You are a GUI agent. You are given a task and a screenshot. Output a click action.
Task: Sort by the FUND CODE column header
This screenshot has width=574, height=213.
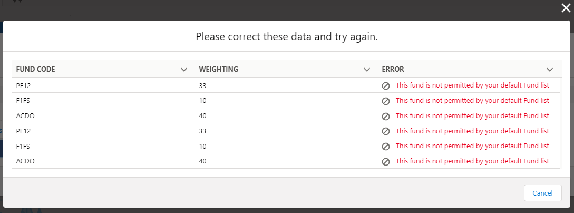point(36,69)
